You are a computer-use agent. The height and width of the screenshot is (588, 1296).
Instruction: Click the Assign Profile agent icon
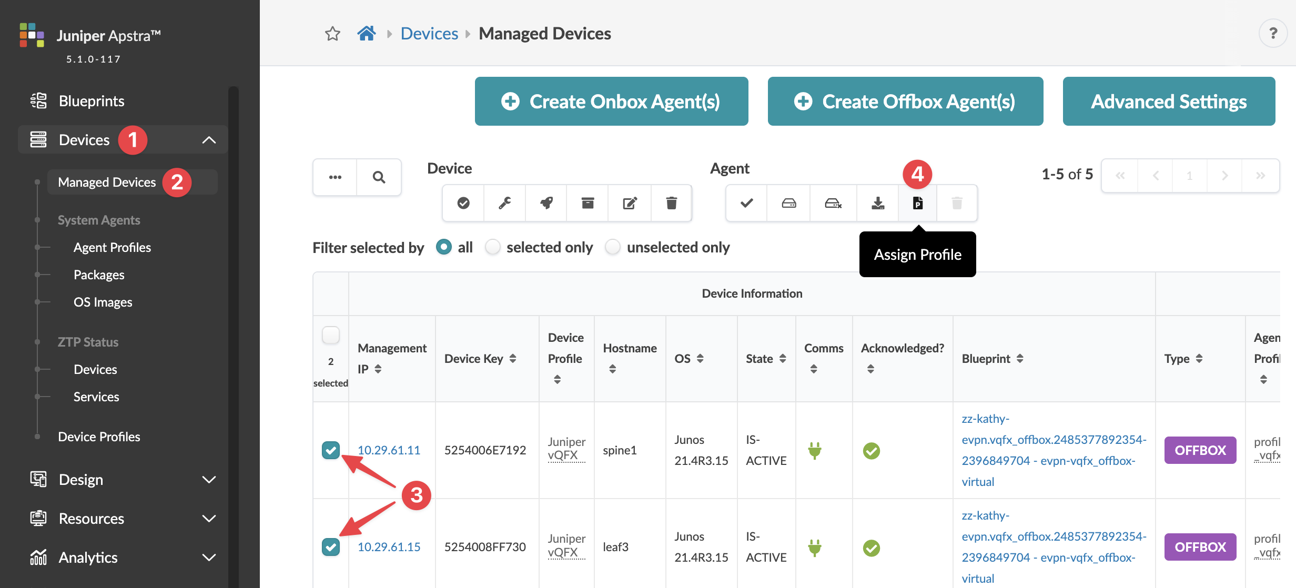[x=917, y=203]
